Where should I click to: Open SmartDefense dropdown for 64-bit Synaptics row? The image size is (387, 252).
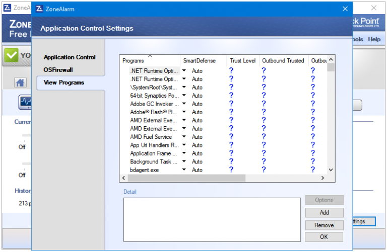click(184, 95)
